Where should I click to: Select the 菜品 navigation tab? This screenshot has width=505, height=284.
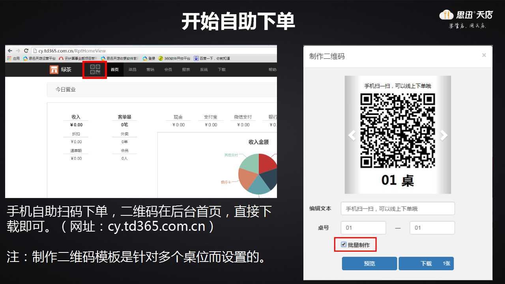click(132, 70)
